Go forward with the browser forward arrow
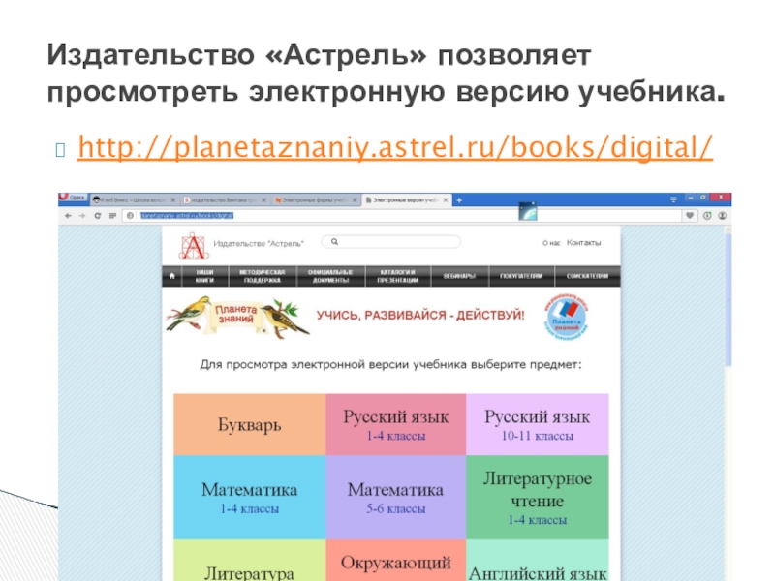Viewport: 775px width, 581px height. point(82,216)
